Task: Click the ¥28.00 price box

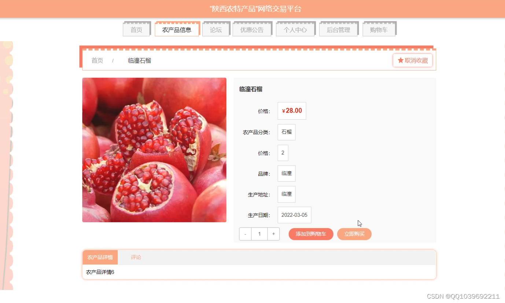Action: coord(292,111)
